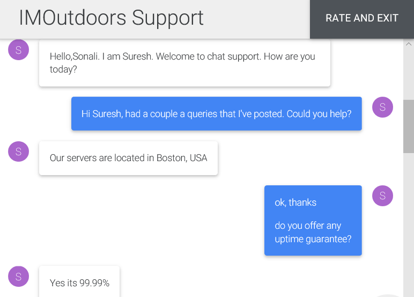
Task: Click the 'do you offer any uptime guarantee?' text
Action: coord(313,232)
